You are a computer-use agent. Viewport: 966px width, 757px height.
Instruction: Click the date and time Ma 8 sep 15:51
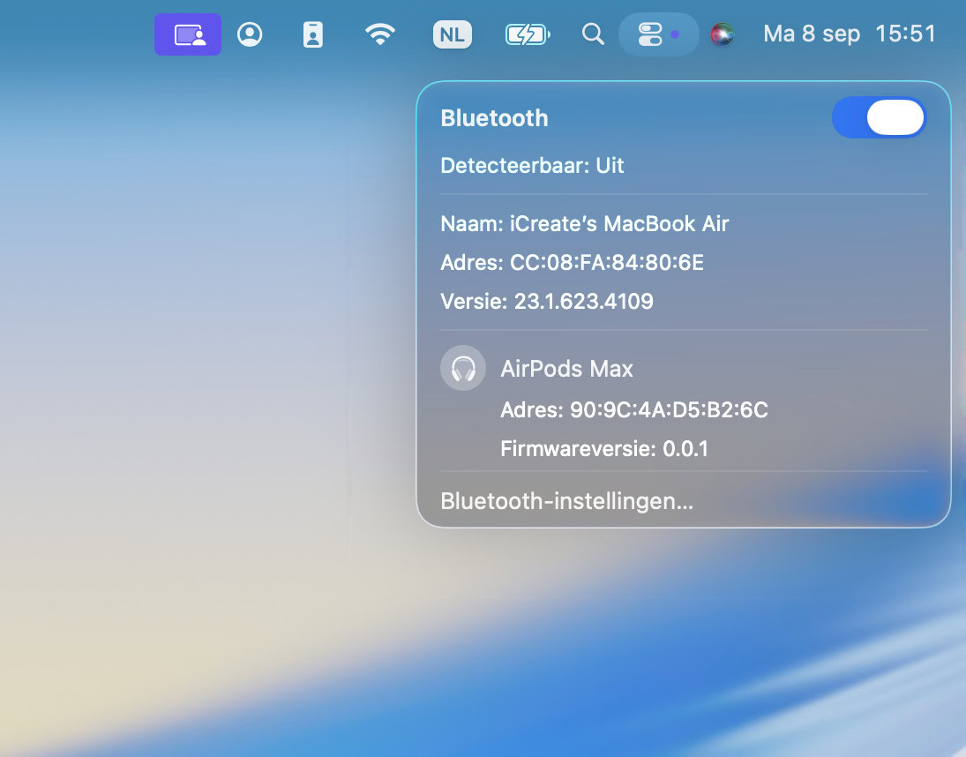coord(849,35)
